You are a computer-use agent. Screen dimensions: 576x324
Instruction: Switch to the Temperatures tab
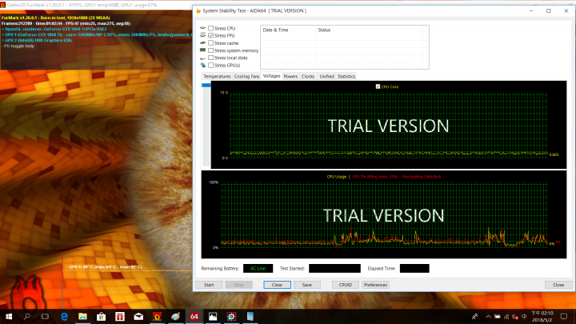[x=217, y=77]
